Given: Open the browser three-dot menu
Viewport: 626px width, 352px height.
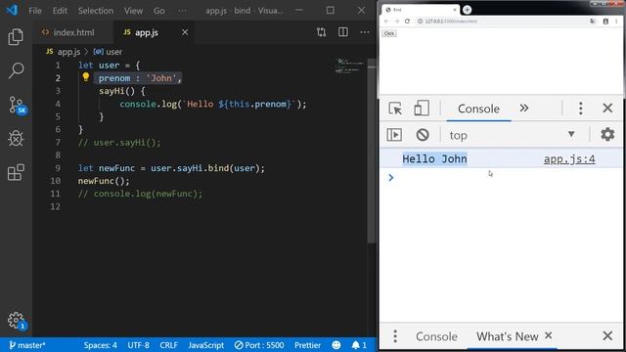Looking at the screenshot, I should [616, 22].
